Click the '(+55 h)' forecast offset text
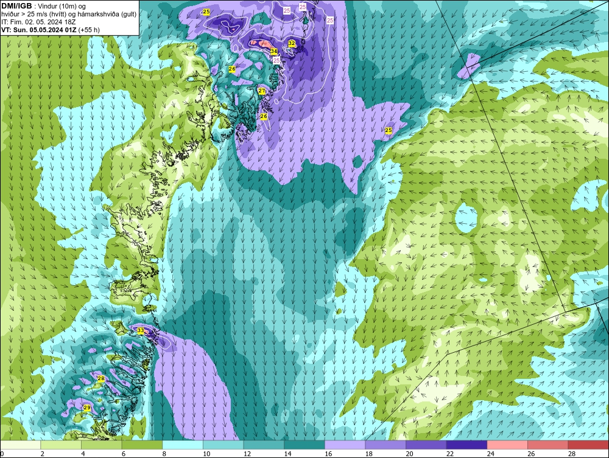609x458 pixels. [x=89, y=30]
